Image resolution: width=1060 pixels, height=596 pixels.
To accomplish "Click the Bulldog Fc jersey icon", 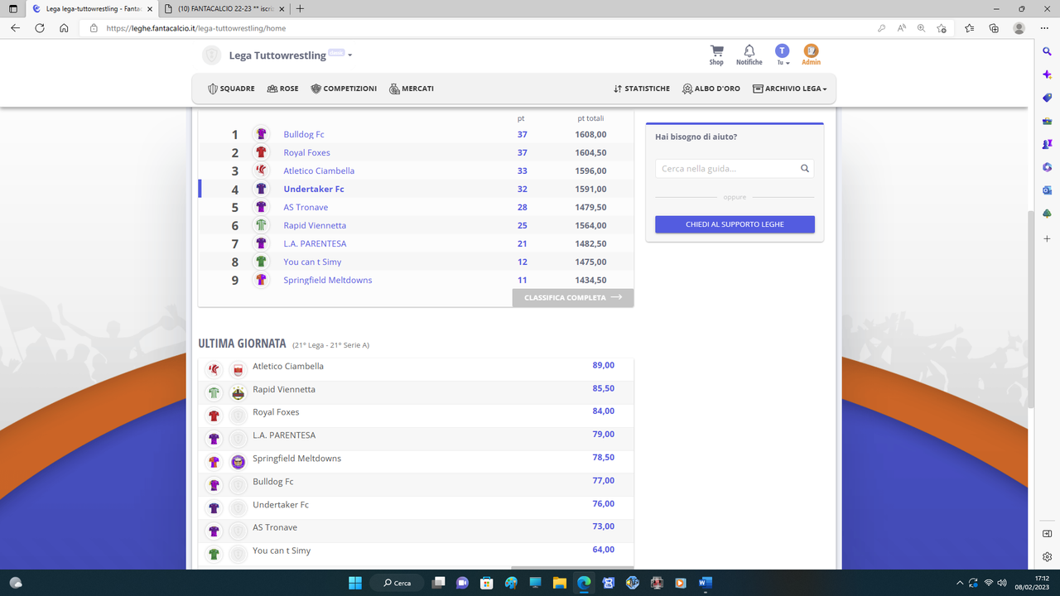I will pos(261,133).
